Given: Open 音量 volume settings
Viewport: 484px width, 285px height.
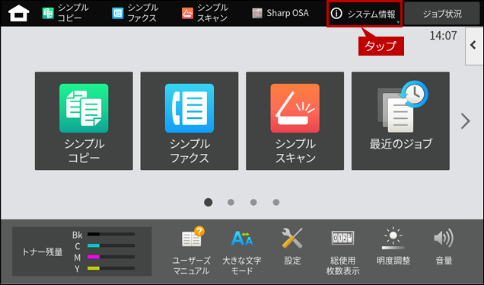Looking at the screenshot, I should (444, 247).
